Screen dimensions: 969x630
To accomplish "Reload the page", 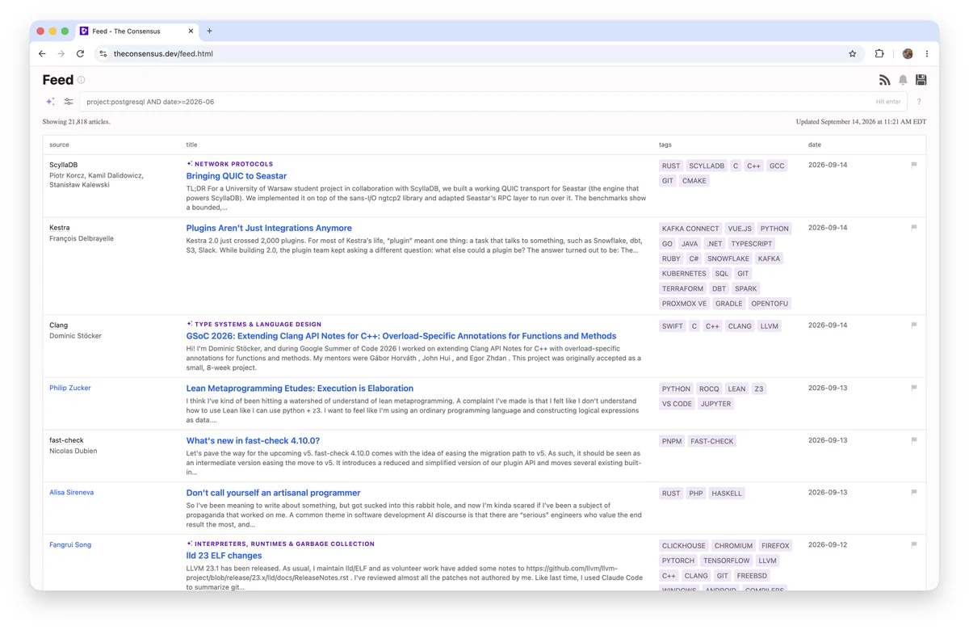I will coord(80,54).
